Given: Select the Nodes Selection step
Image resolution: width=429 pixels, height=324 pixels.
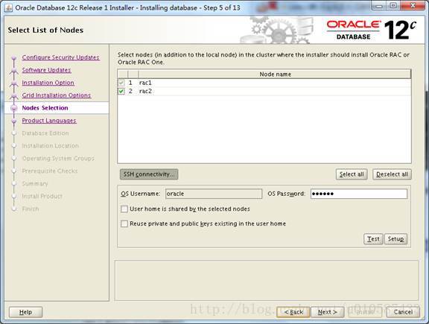Looking at the screenshot, I should pyautogui.click(x=45, y=108).
